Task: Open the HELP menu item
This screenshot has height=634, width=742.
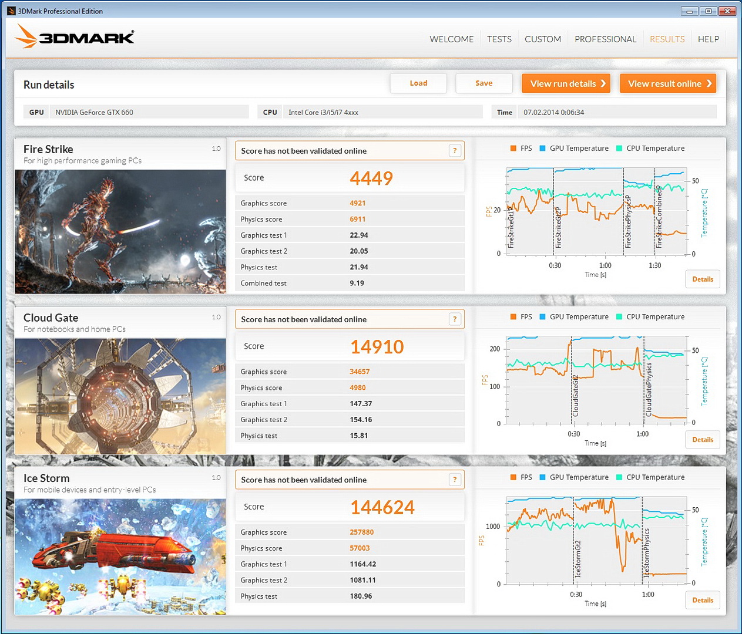Action: click(708, 39)
